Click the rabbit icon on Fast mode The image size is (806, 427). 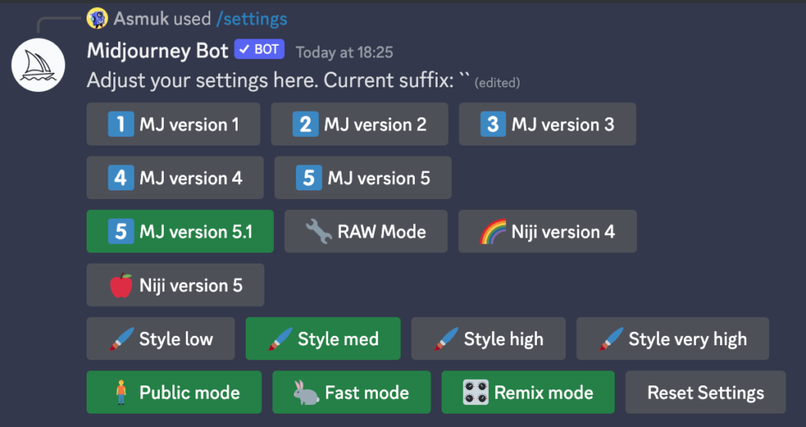(x=305, y=392)
